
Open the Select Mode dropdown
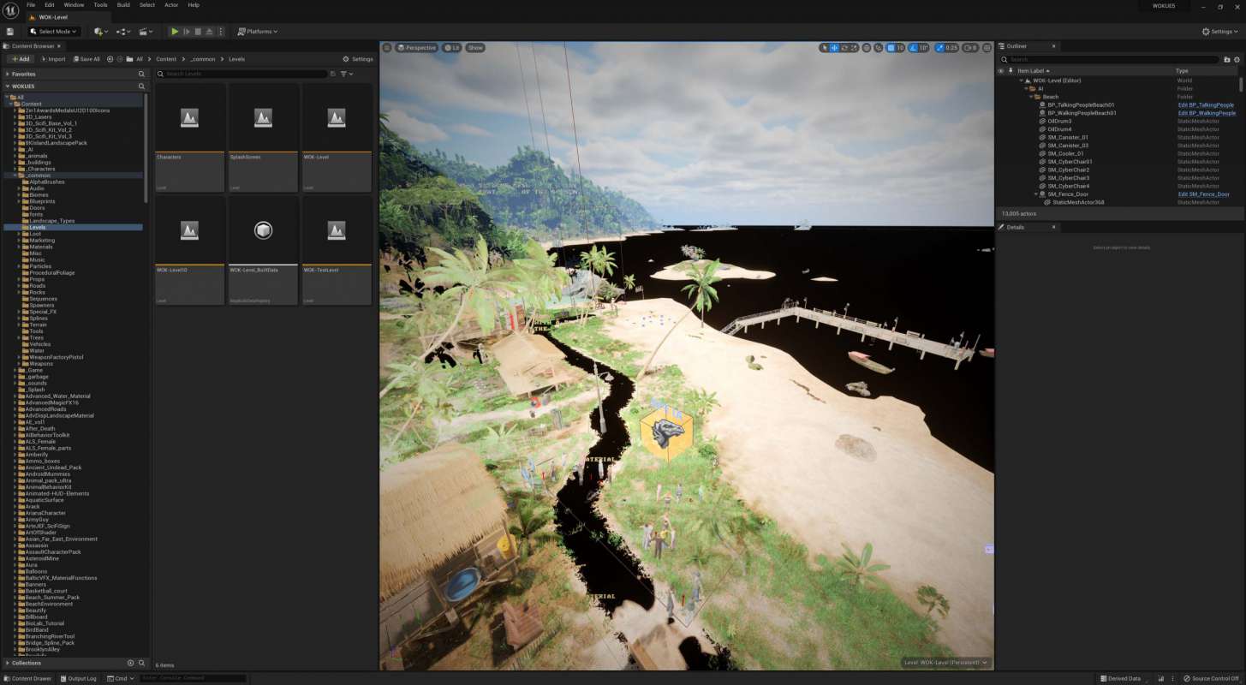(53, 32)
